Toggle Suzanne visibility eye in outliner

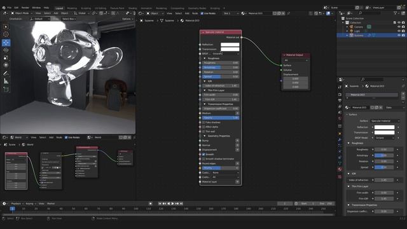pyautogui.click(x=399, y=35)
